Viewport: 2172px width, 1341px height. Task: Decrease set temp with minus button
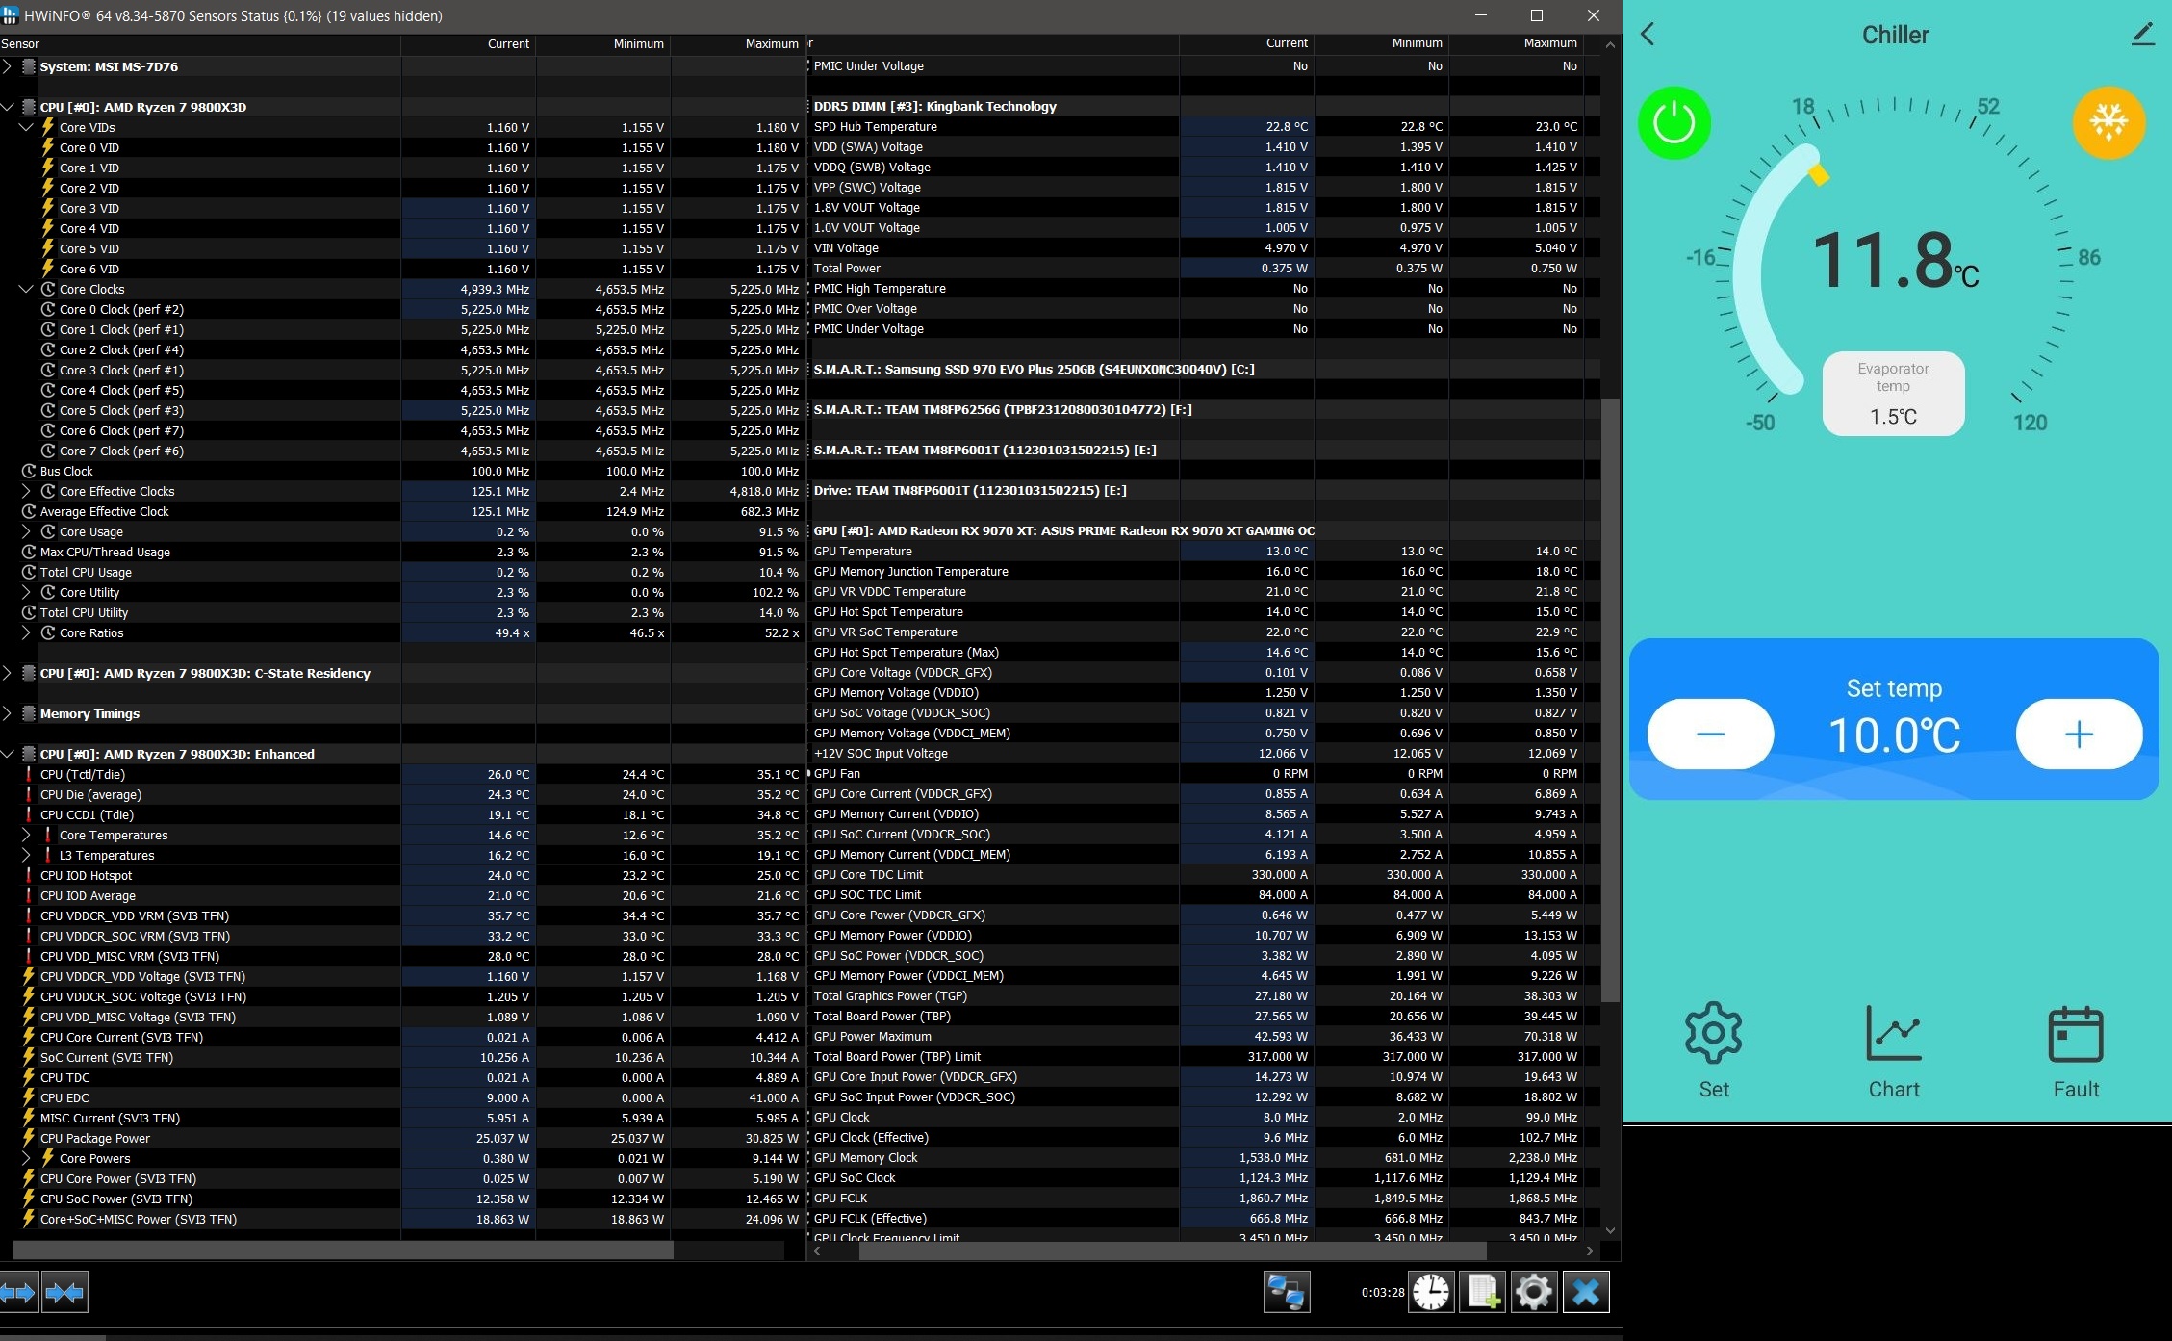(x=1710, y=735)
